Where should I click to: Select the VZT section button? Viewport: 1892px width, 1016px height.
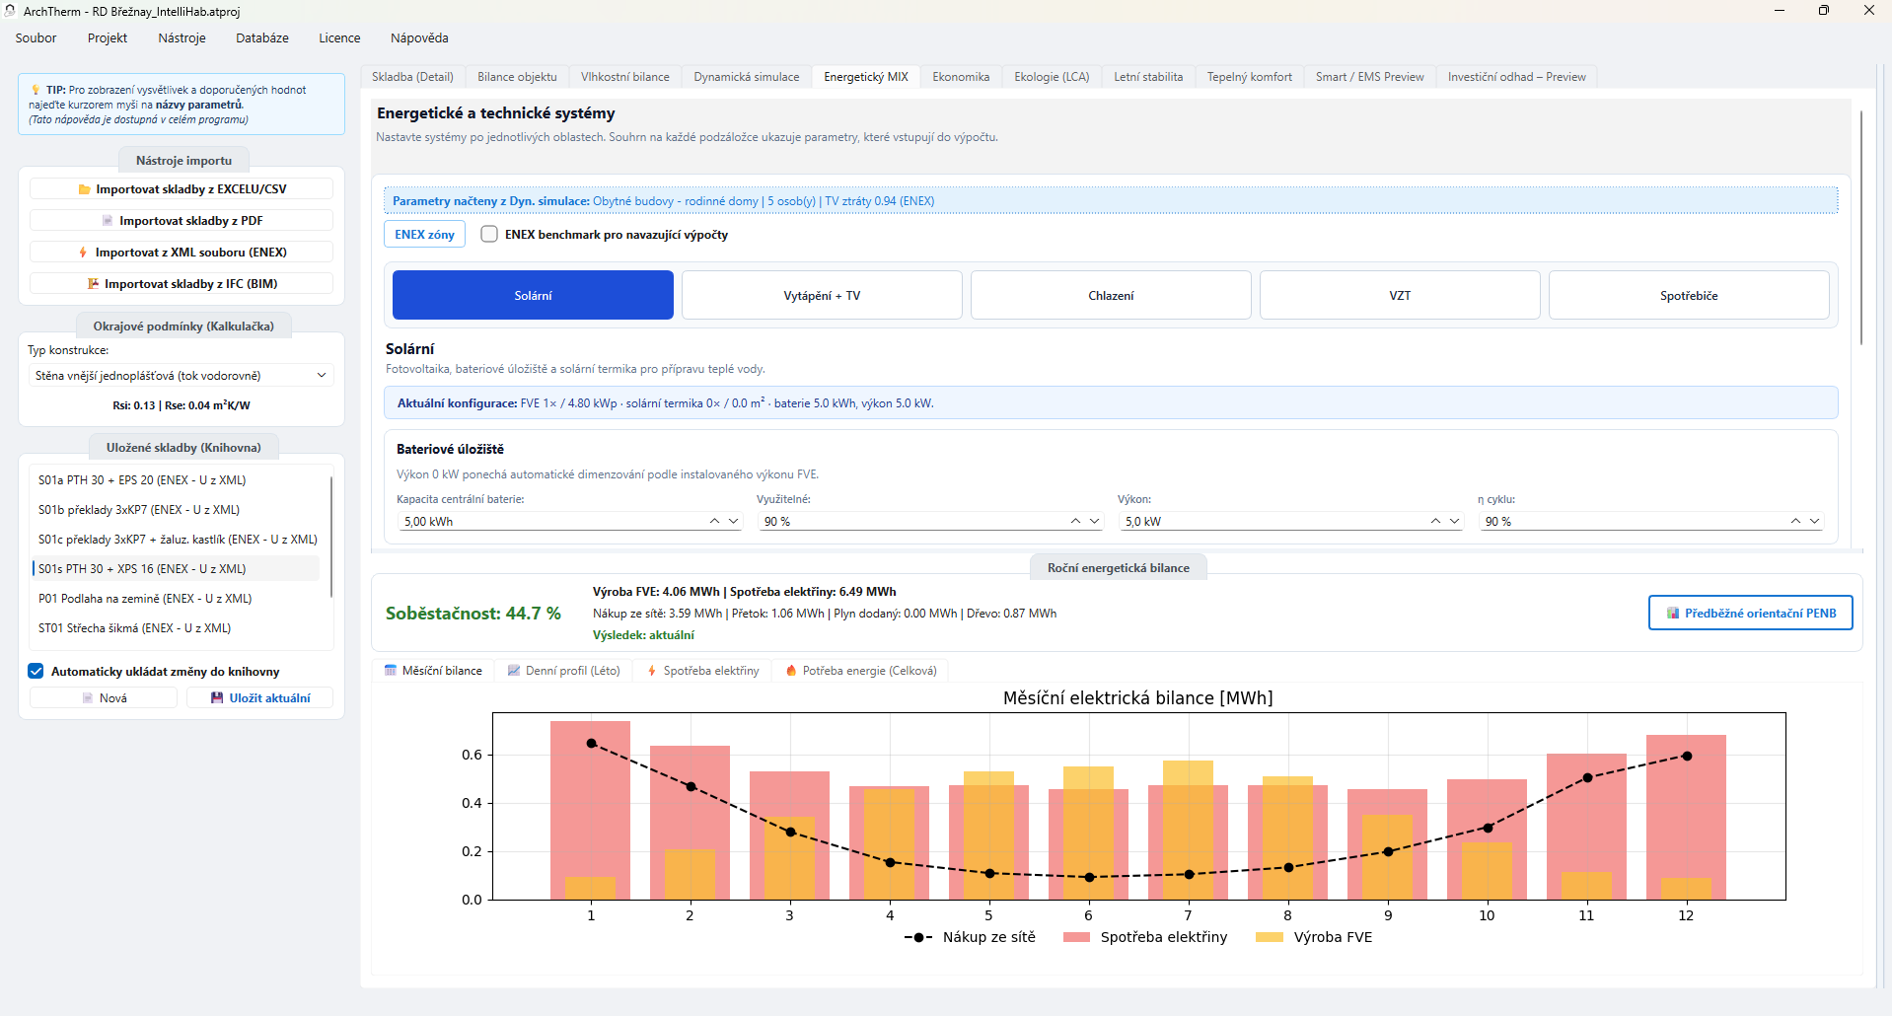click(x=1400, y=296)
